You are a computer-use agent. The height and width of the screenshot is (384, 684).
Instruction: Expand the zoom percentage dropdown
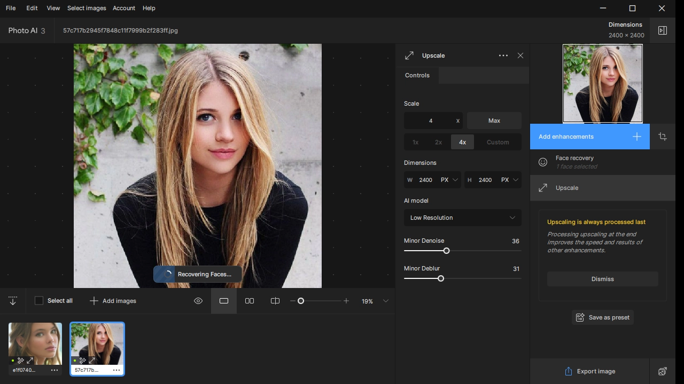385,301
